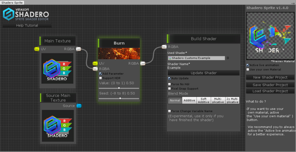Click the yellow UV input port on Main Texture
This screenshot has width=296, height=152.
(37, 49)
